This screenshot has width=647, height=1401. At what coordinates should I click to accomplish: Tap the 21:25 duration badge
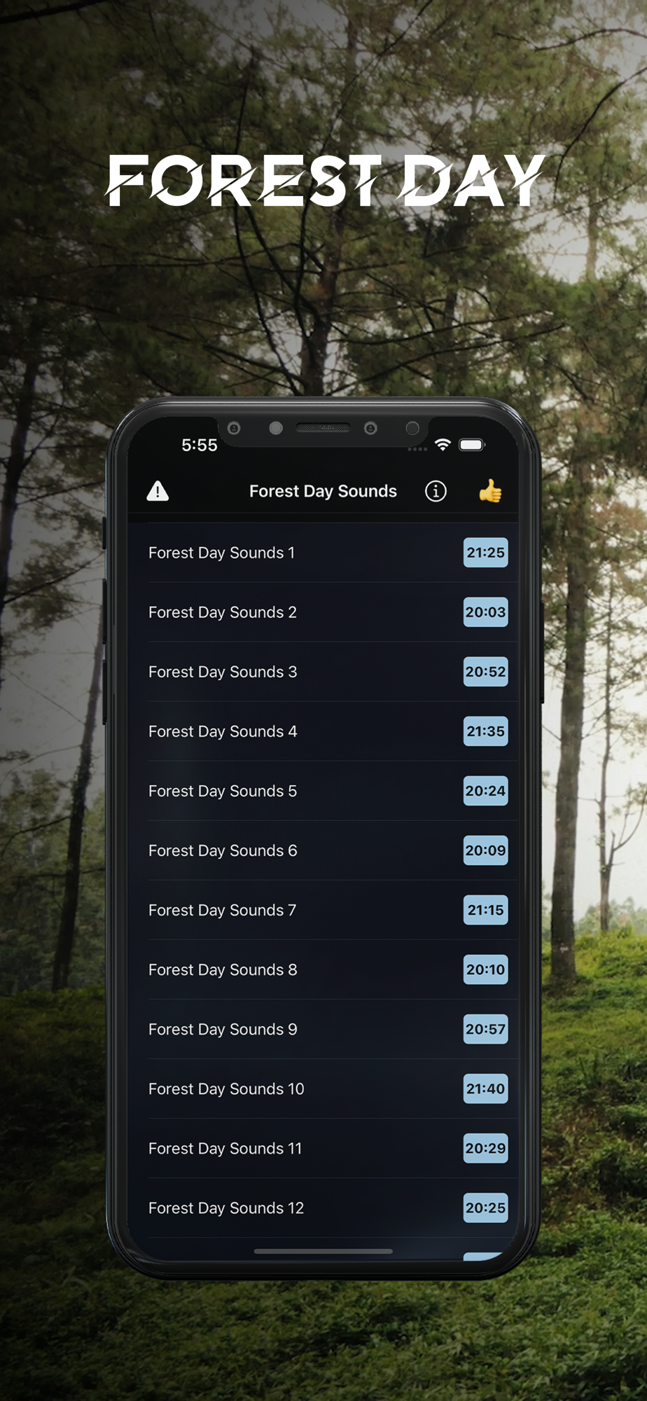pos(486,553)
